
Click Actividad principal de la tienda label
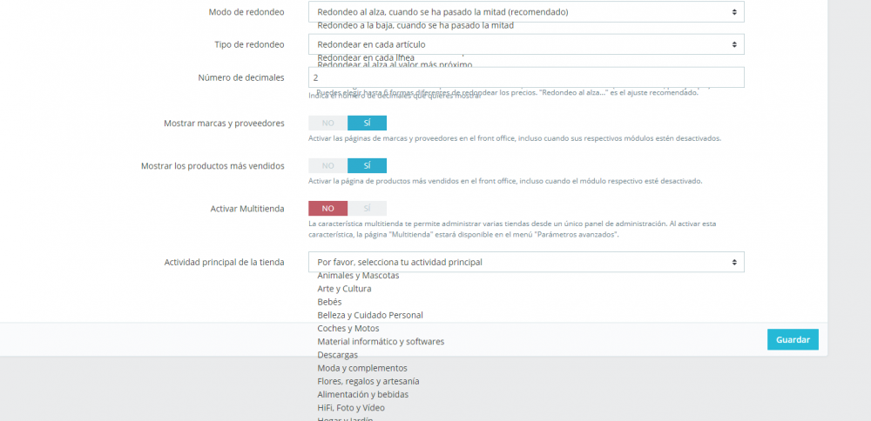pyautogui.click(x=225, y=262)
